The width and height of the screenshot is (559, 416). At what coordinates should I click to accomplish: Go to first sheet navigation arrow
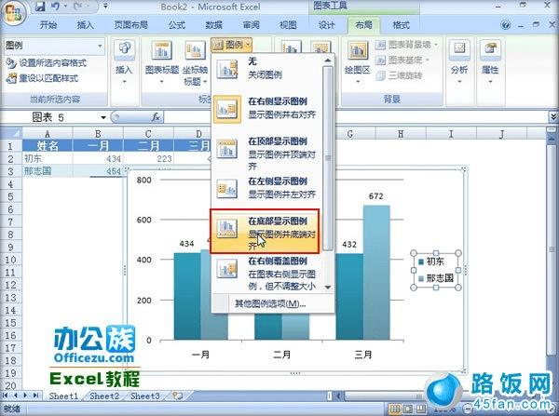click(6, 396)
